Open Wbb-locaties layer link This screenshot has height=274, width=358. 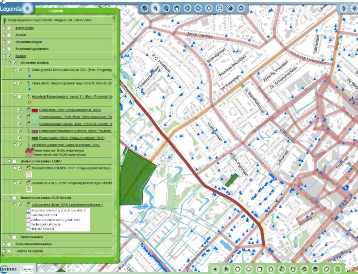tap(67, 205)
